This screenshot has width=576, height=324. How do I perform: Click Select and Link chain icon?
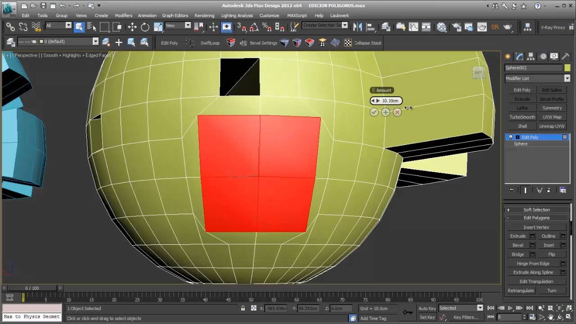pyautogui.click(x=10, y=27)
